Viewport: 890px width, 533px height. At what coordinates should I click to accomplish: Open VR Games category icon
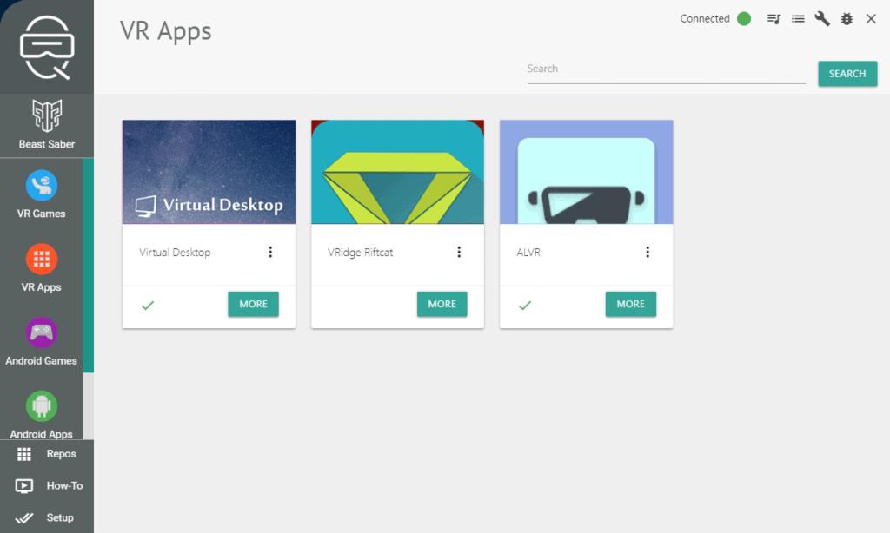point(42,186)
